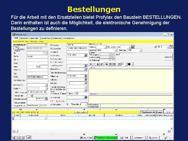Click the icon button next to Schliessen
Image resolution: width=188 pixels, height=141 pixels.
pos(28,138)
